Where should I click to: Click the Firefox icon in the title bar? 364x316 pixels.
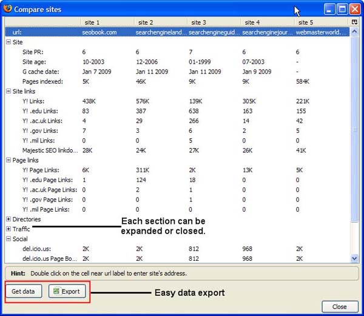(x=8, y=8)
